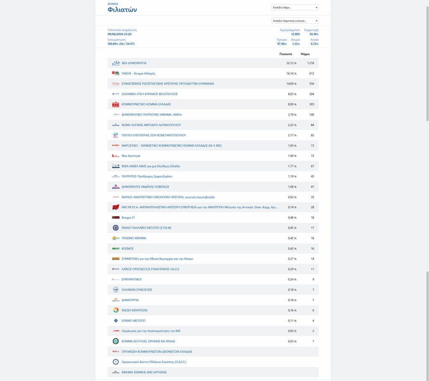Screen dimensions: 429x381
Task: Click the Μ-Λ ΚΚΕ party logo
Action: click(x=116, y=146)
